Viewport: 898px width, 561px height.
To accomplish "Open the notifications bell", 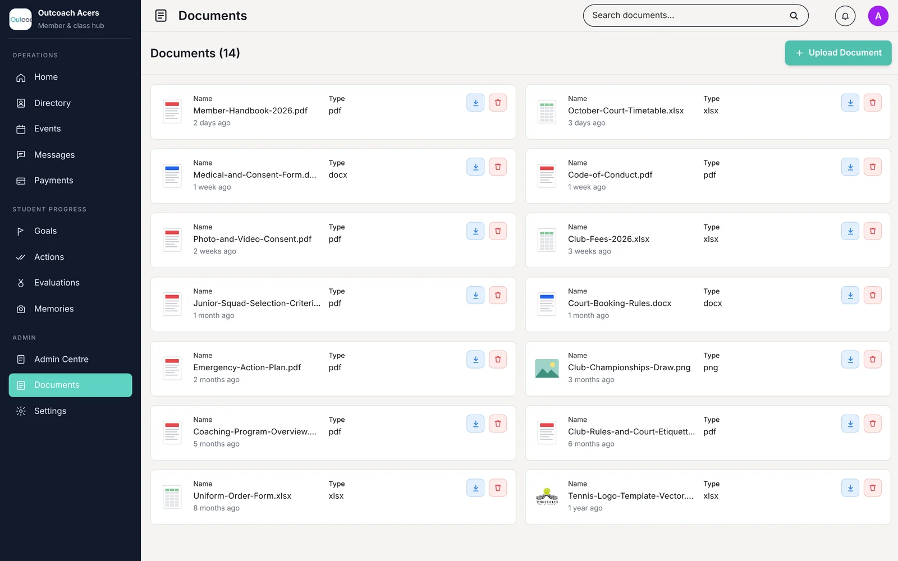I will pos(845,16).
